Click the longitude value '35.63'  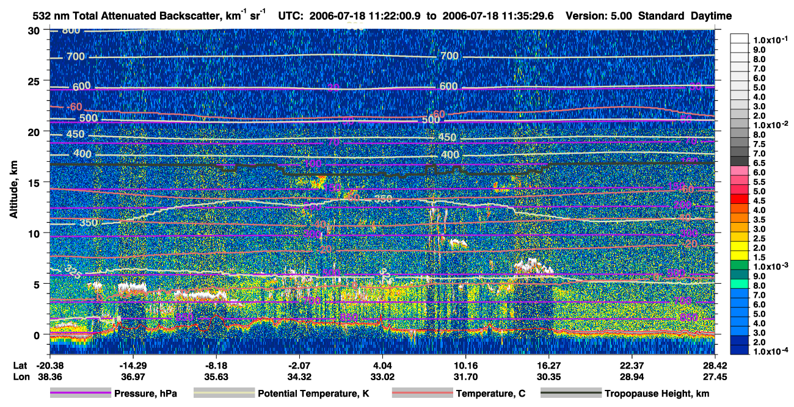pyautogui.click(x=216, y=376)
